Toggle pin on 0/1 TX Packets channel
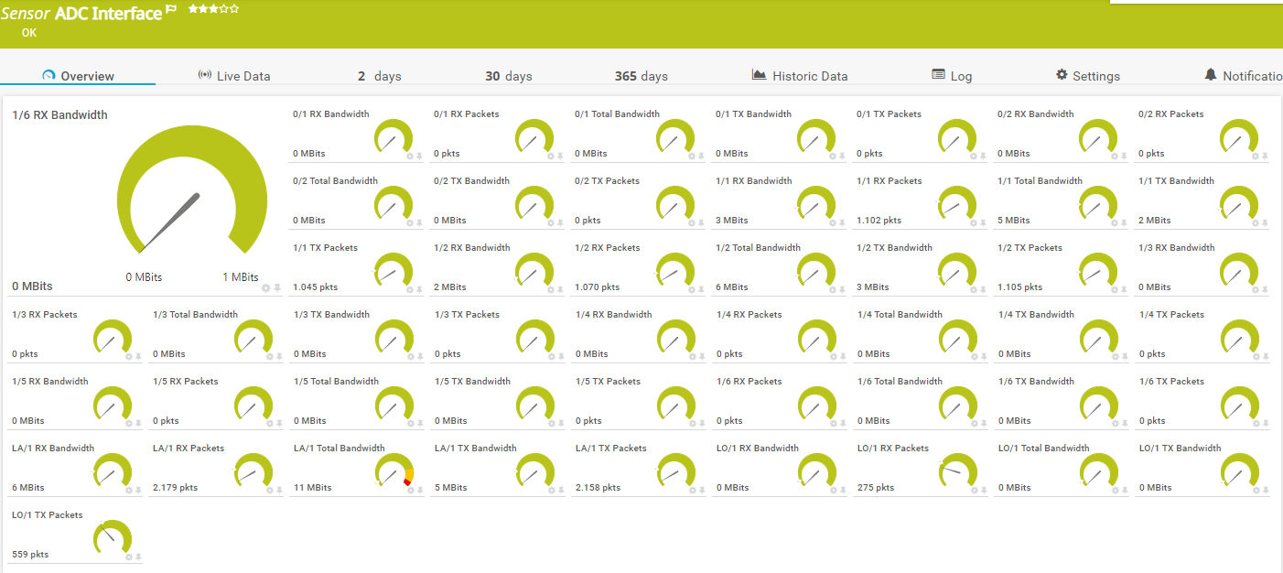 [983, 157]
